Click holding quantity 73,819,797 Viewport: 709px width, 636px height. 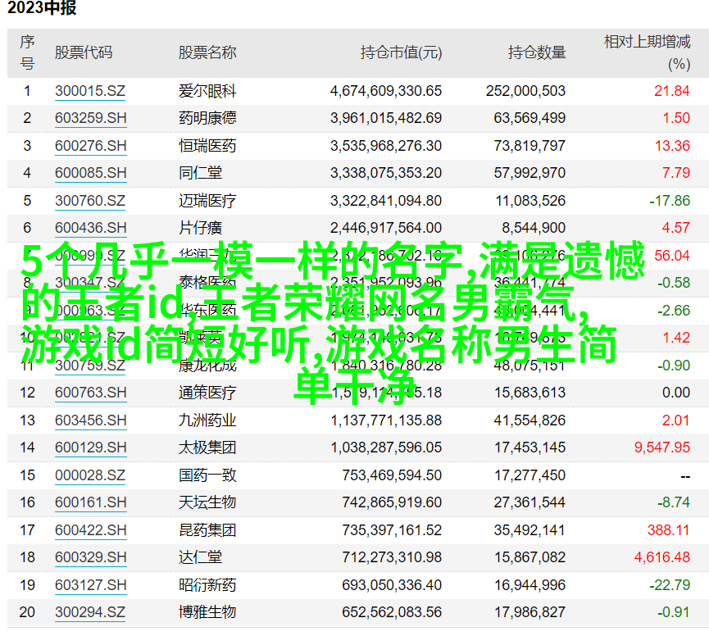pyautogui.click(x=529, y=146)
